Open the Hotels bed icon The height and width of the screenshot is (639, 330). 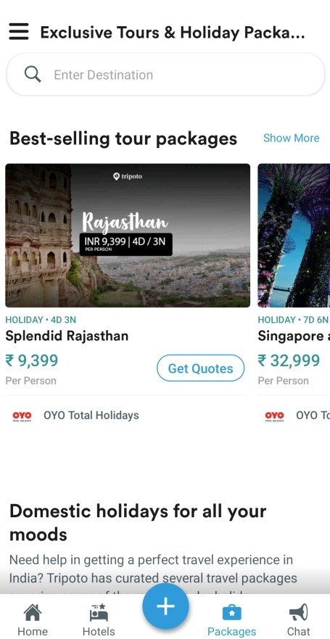(x=99, y=612)
